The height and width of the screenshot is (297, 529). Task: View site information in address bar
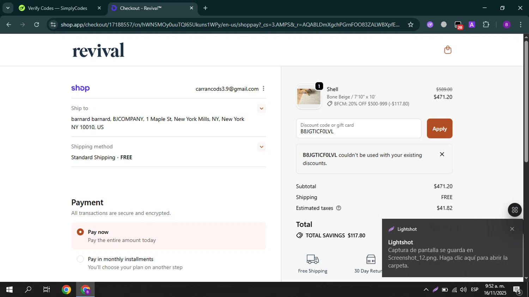(53, 25)
